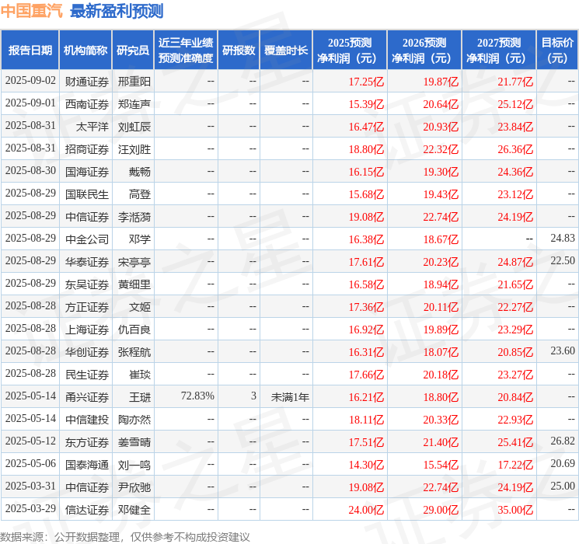579x544 pixels.
Task: Click the 14.30亿 profit value
Action: pyautogui.click(x=366, y=465)
